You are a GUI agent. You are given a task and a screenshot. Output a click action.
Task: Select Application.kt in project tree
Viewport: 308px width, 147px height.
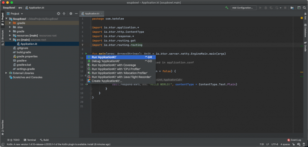pos(42,44)
